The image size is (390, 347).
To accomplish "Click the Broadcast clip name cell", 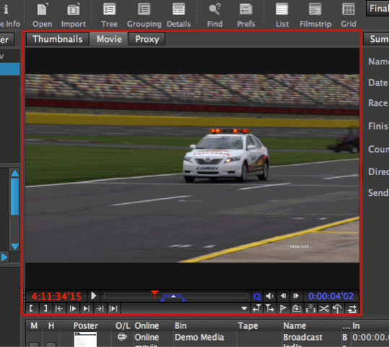I will (x=303, y=338).
